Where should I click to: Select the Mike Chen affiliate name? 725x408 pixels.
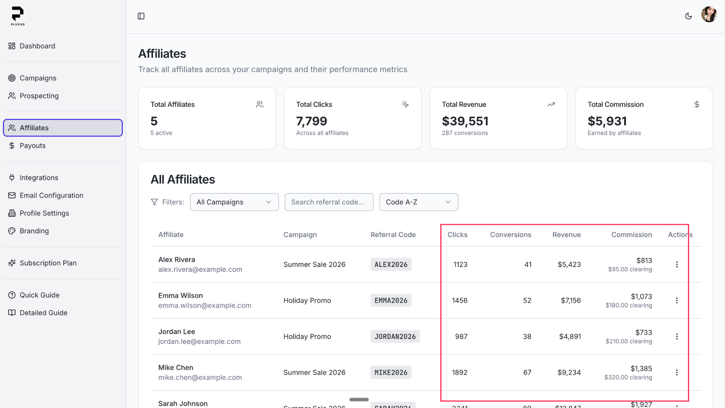click(176, 368)
